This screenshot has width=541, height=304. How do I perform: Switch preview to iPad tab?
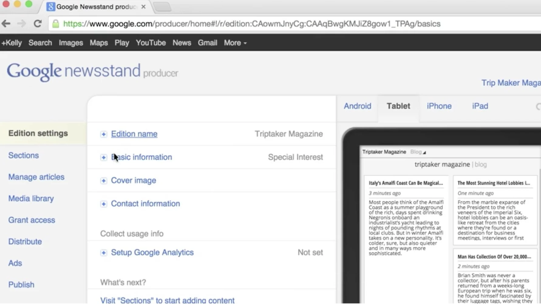pyautogui.click(x=480, y=106)
